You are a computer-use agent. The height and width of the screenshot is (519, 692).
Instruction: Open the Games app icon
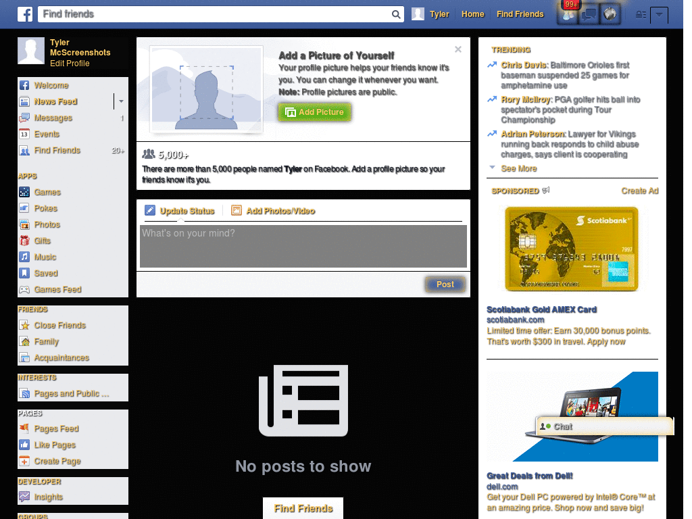(24, 192)
